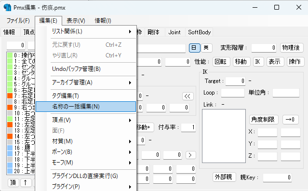This screenshot has height=191, width=308.
Task: Click the first Z angle limit field
Action: coord(268,157)
